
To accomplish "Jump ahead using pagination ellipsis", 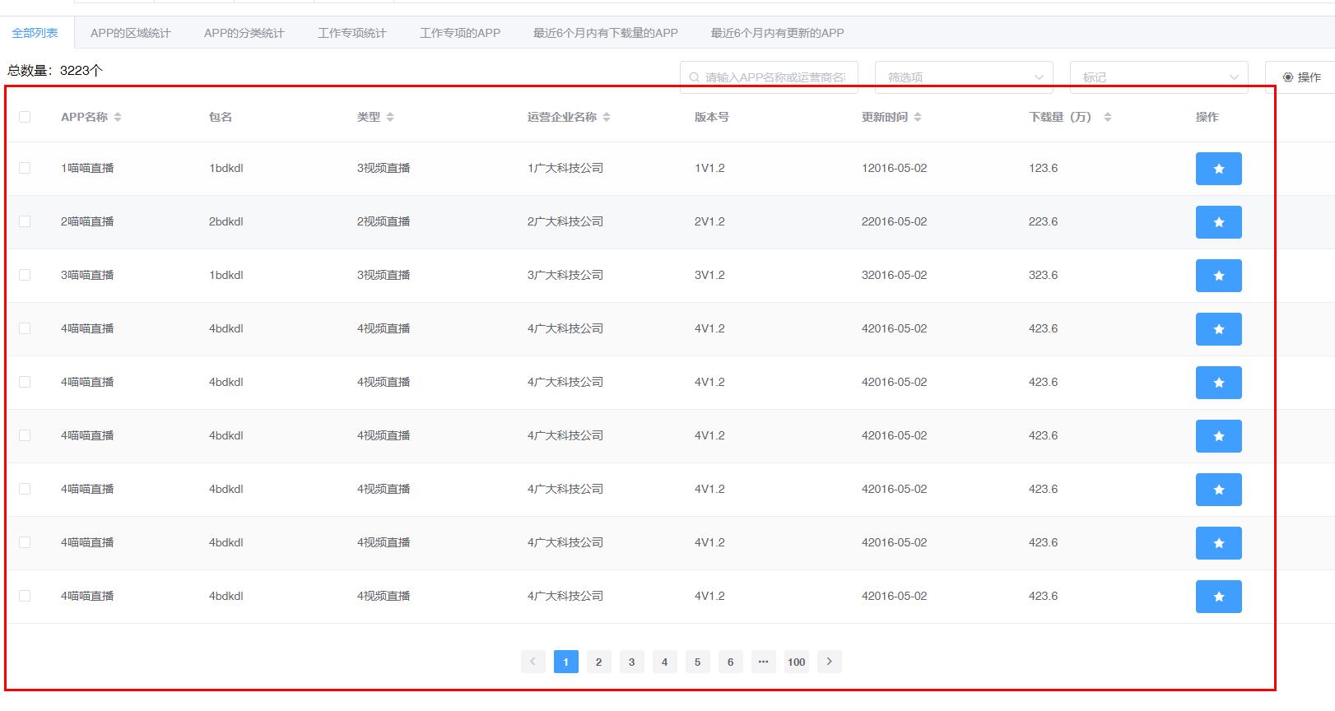I will click(763, 662).
